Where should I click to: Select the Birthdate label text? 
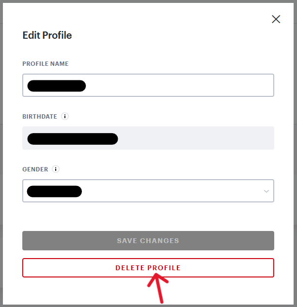[40, 117]
